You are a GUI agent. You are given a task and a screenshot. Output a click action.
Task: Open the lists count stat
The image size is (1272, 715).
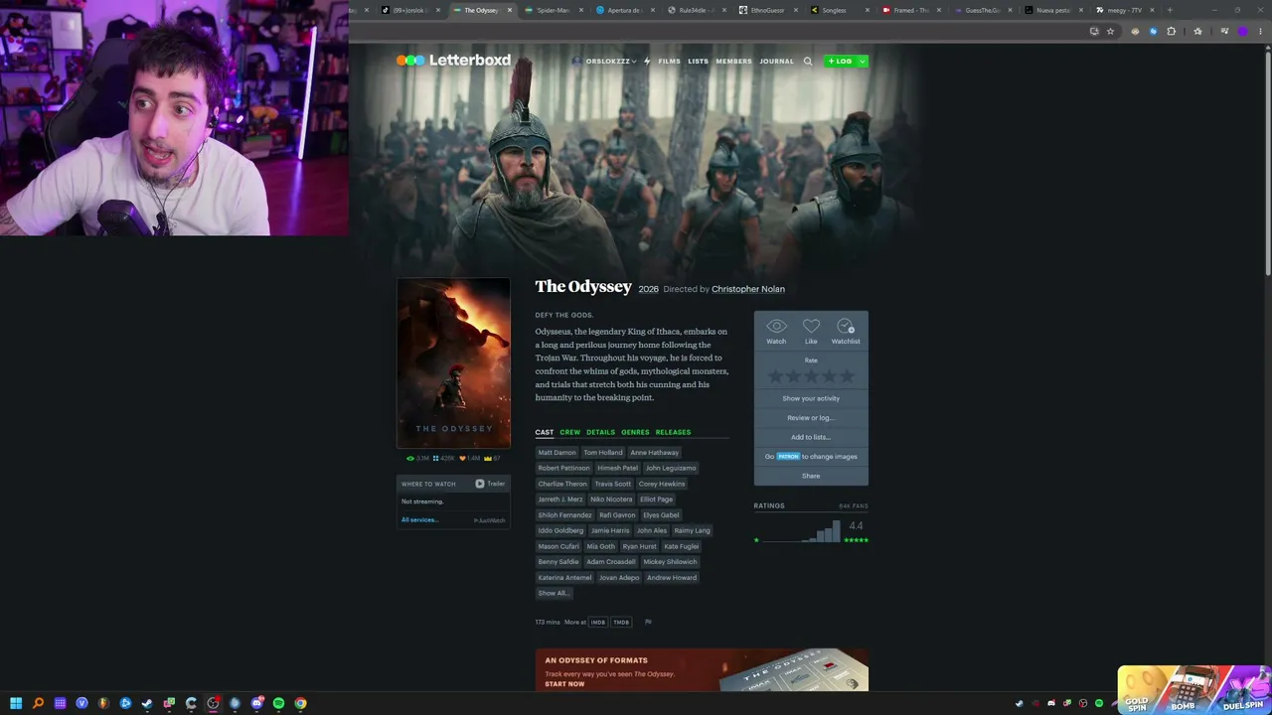tap(444, 458)
